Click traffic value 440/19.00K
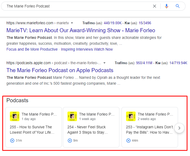Screen dimensions: 190x156 pyautogui.click(x=113, y=23)
